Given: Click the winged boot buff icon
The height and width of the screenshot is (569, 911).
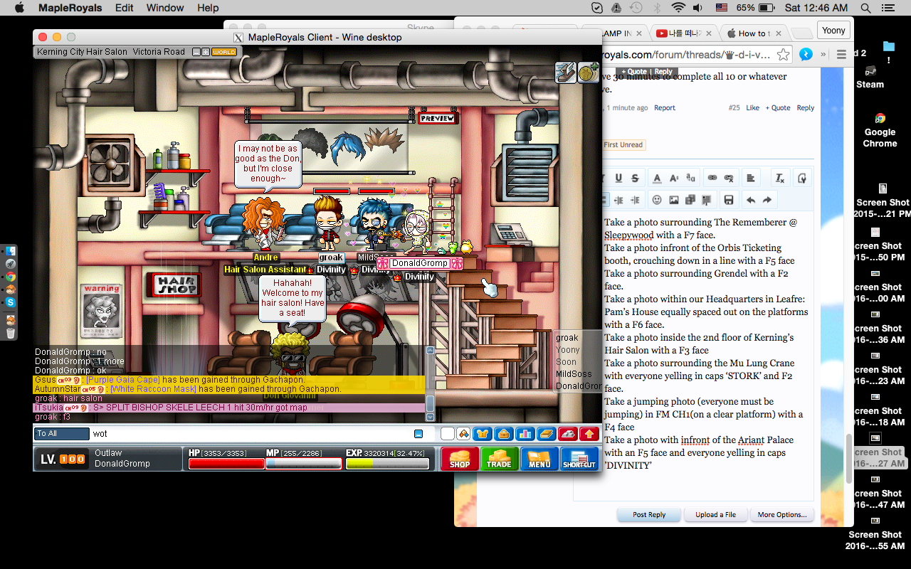Looking at the screenshot, I should pos(566,73).
